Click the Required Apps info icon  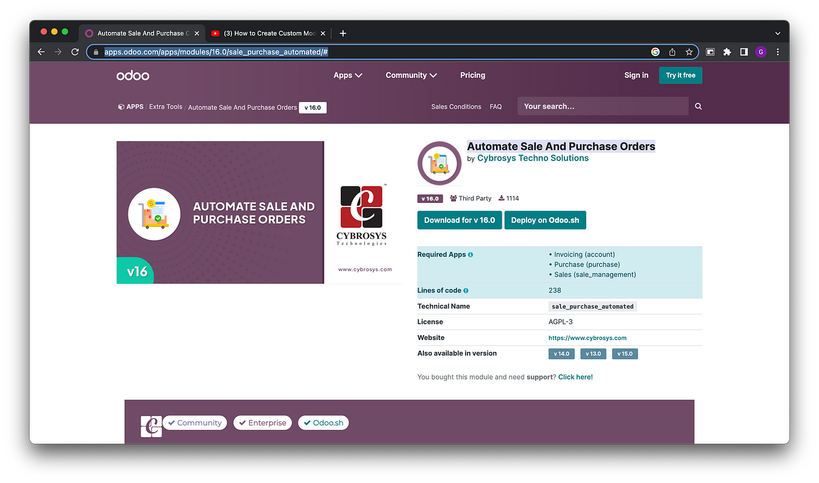(470, 255)
